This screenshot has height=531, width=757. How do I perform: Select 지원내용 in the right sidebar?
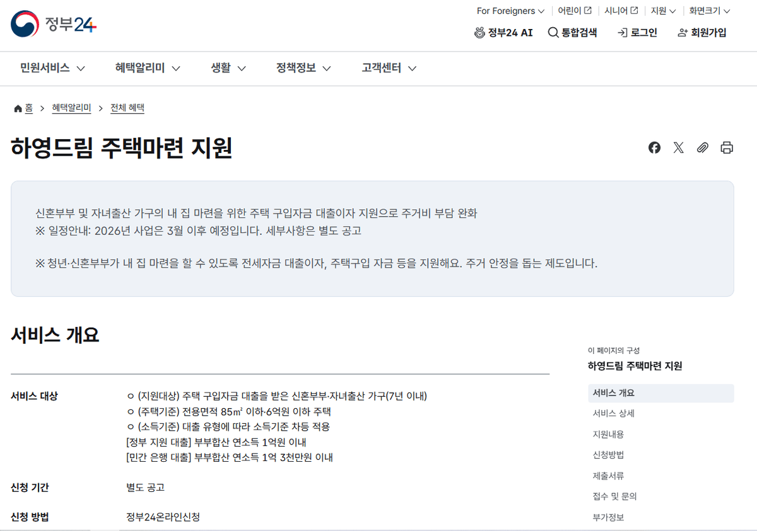(607, 433)
